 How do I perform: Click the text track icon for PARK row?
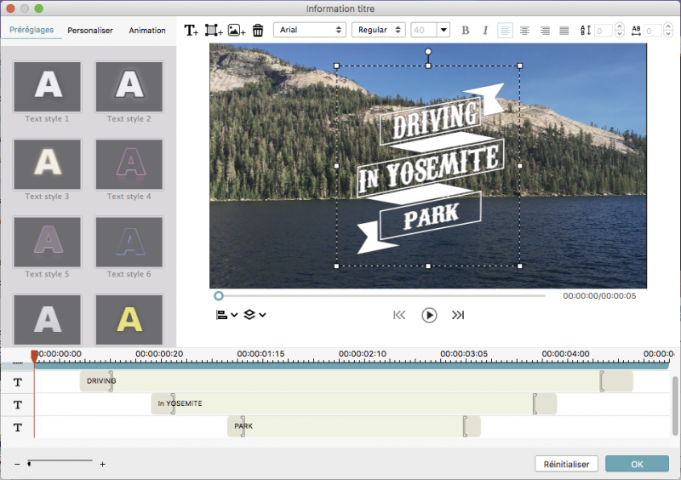pos(17,427)
